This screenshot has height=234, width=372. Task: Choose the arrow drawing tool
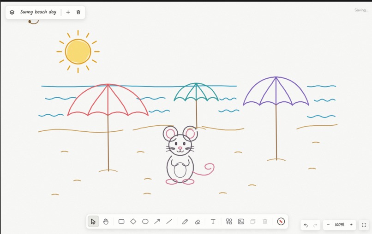pos(157,222)
